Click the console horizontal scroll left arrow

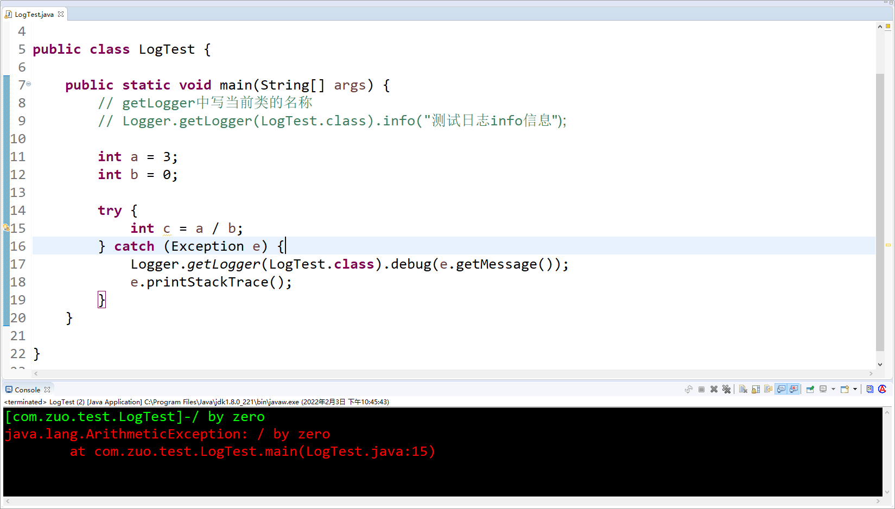[7, 501]
